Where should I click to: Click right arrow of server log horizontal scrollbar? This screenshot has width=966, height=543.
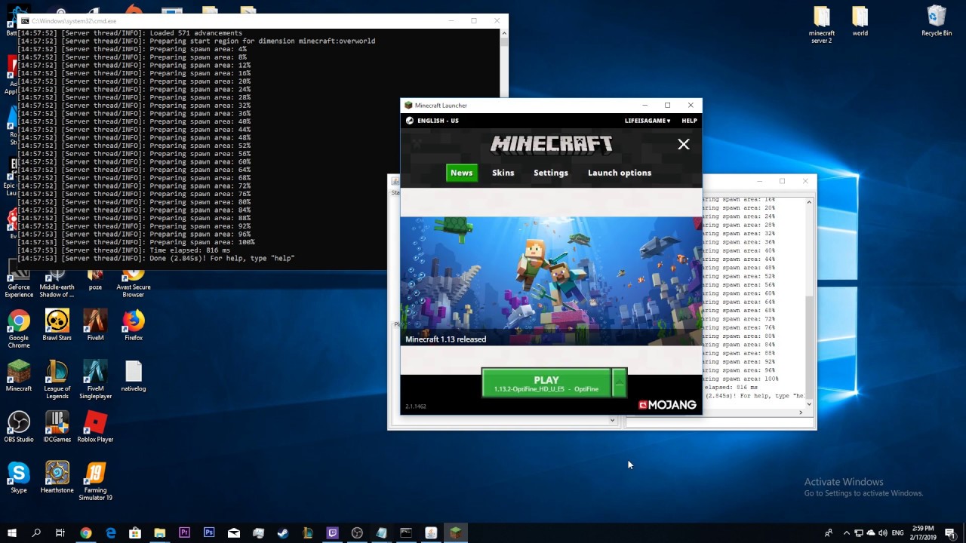coord(801,413)
